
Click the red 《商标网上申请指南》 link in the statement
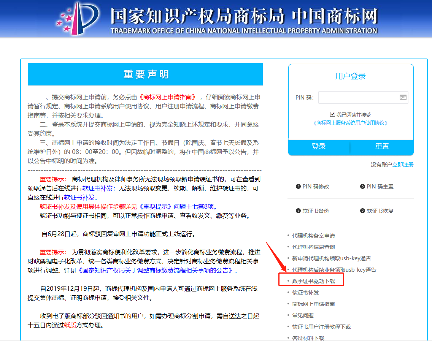(167, 97)
